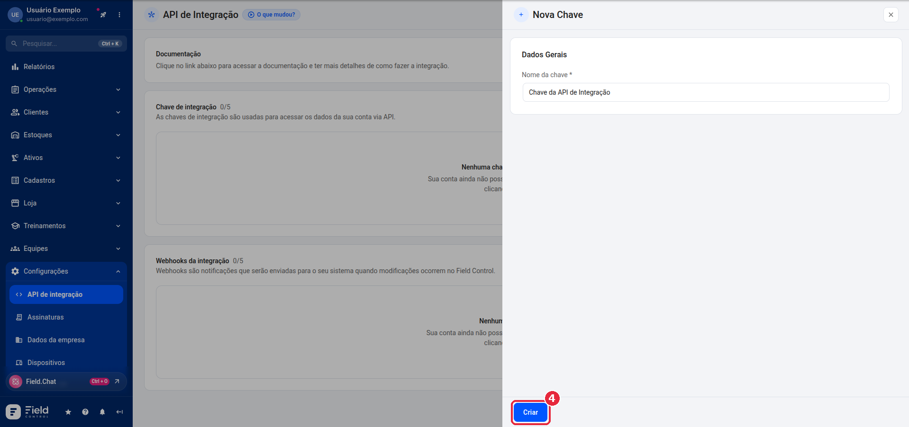Click the Nome da chave input field
The height and width of the screenshot is (427, 909).
pyautogui.click(x=706, y=92)
